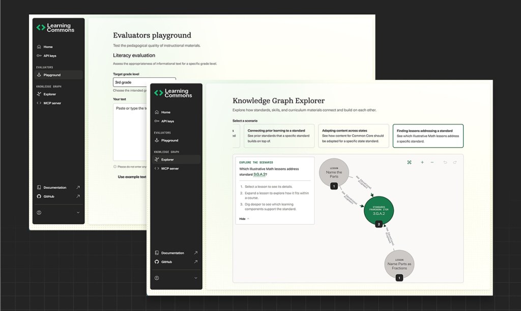Click Explorer graph icon in Evaluators window
This screenshot has width=521, height=311.
click(x=39, y=94)
